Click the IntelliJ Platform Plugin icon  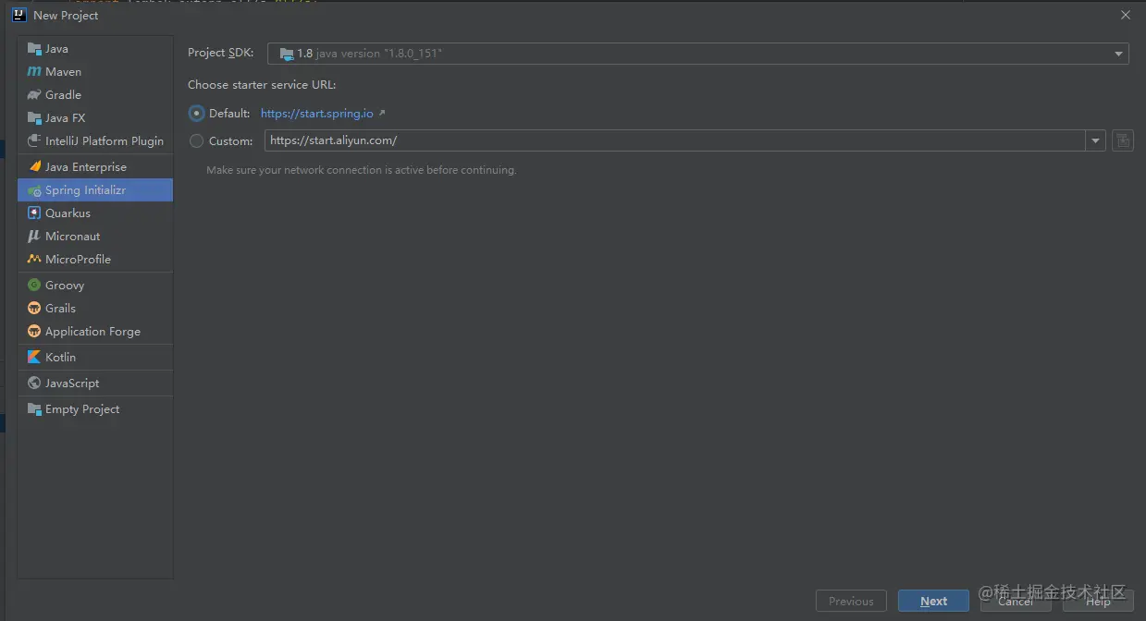(x=34, y=141)
